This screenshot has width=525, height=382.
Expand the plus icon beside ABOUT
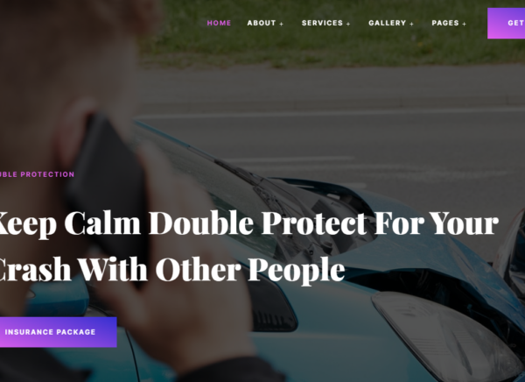point(281,24)
